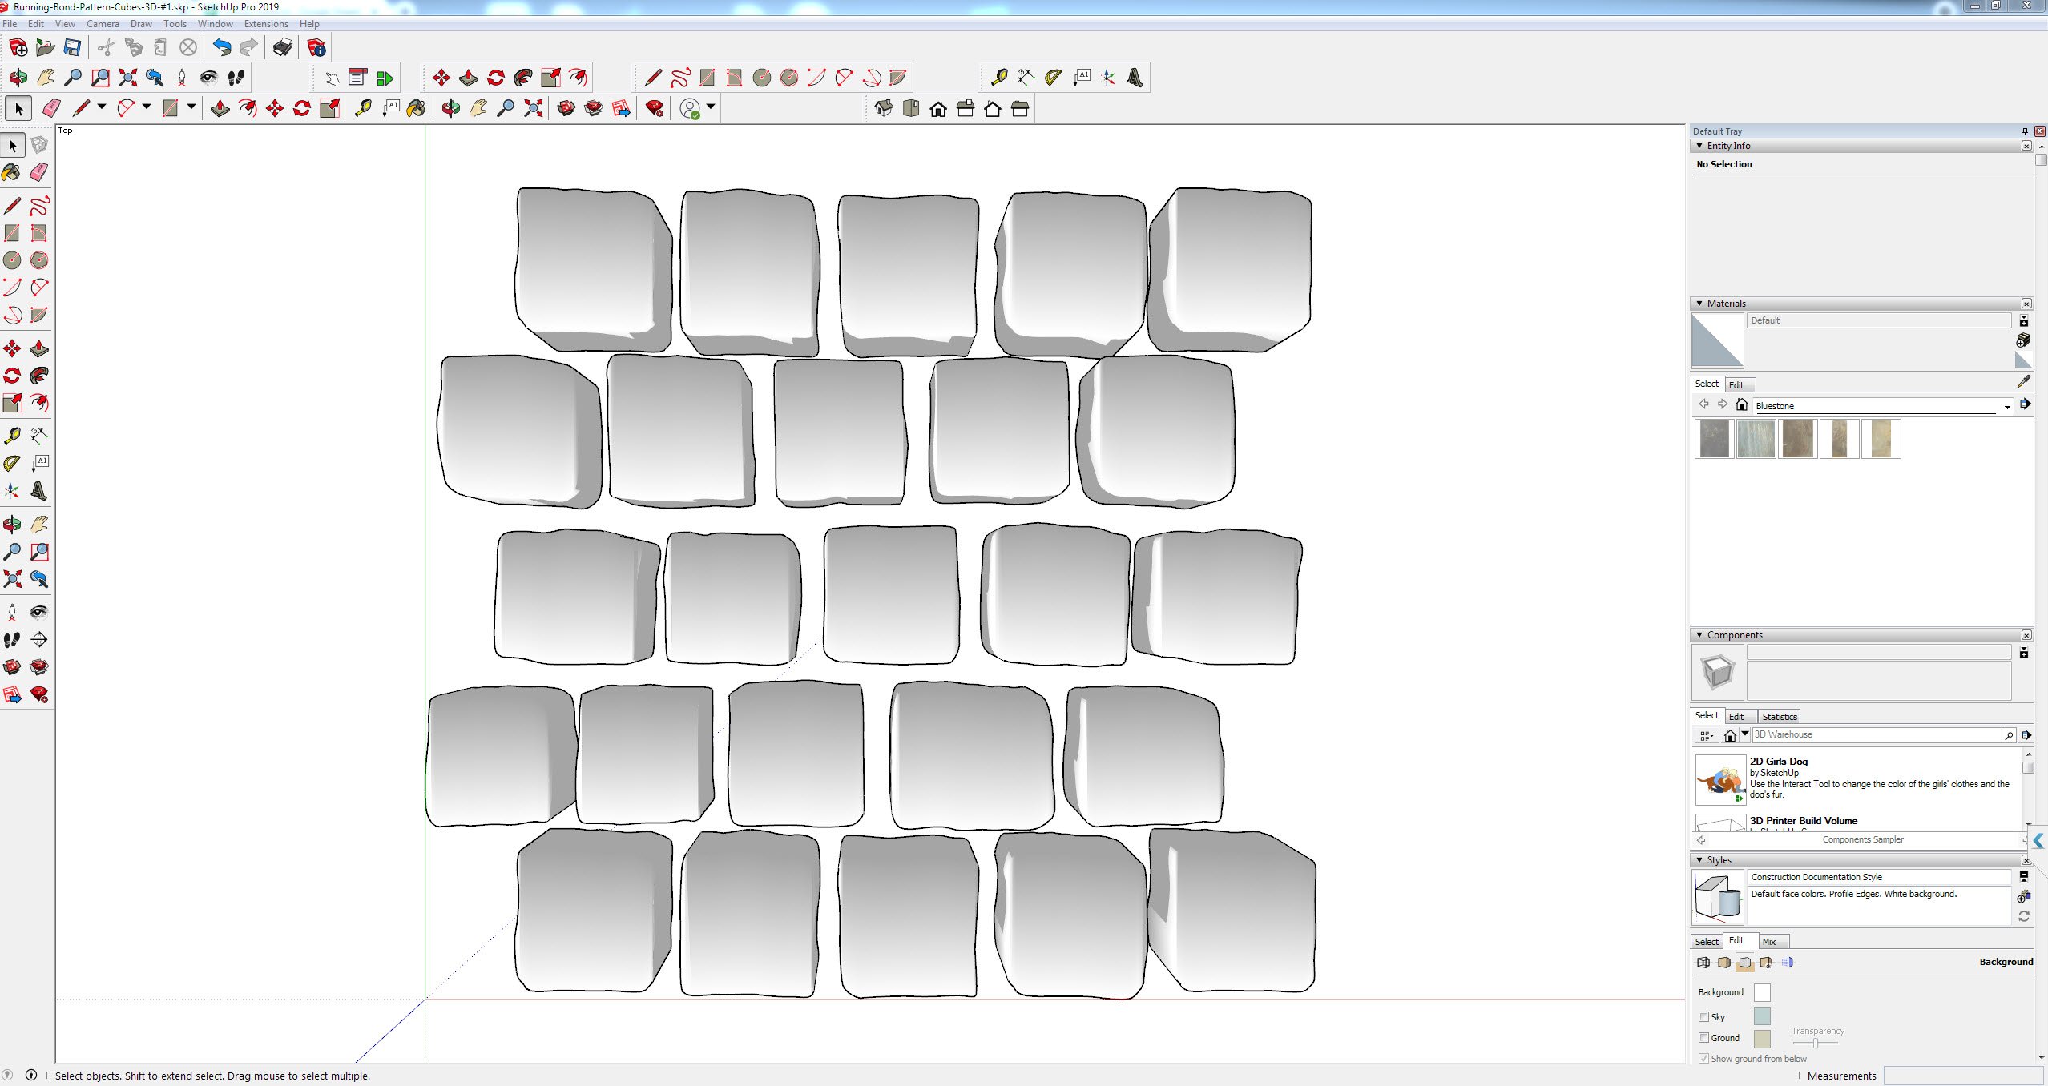Collapse the Styles panel
The height and width of the screenshot is (1086, 2048).
[x=1700, y=859]
